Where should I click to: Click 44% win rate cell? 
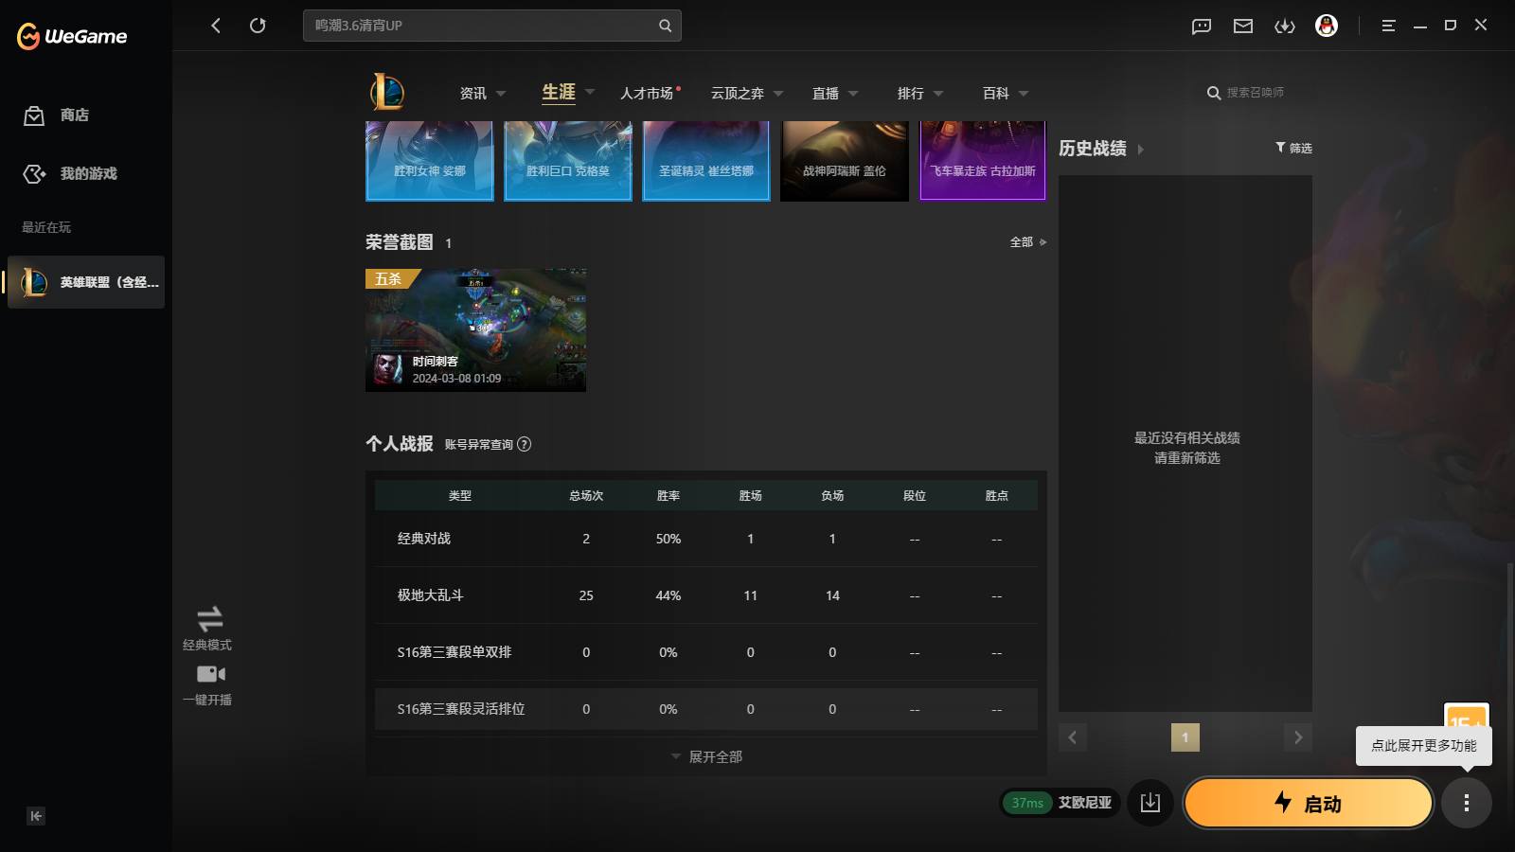(x=668, y=595)
